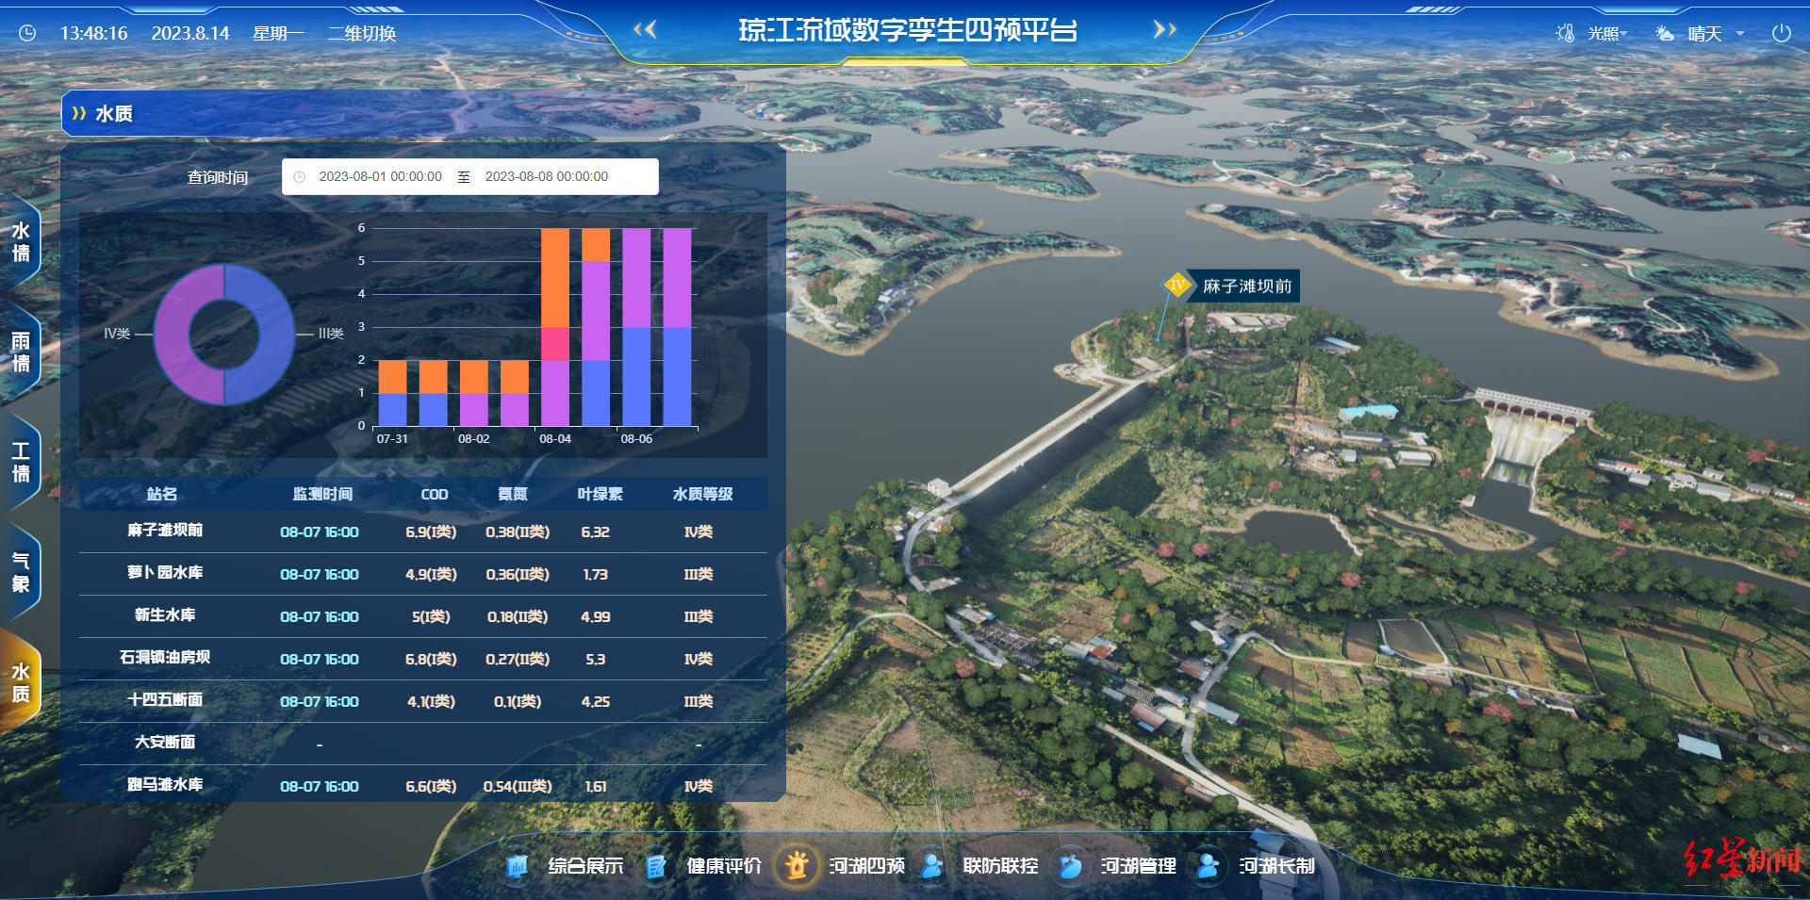Click the 跑马滩水库 station row name
Viewport: 1810px width, 900px height.
click(x=165, y=785)
